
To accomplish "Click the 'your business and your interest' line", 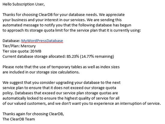I will pos(62,20).
